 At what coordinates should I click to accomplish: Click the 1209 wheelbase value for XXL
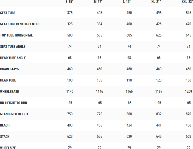point(188,92)
